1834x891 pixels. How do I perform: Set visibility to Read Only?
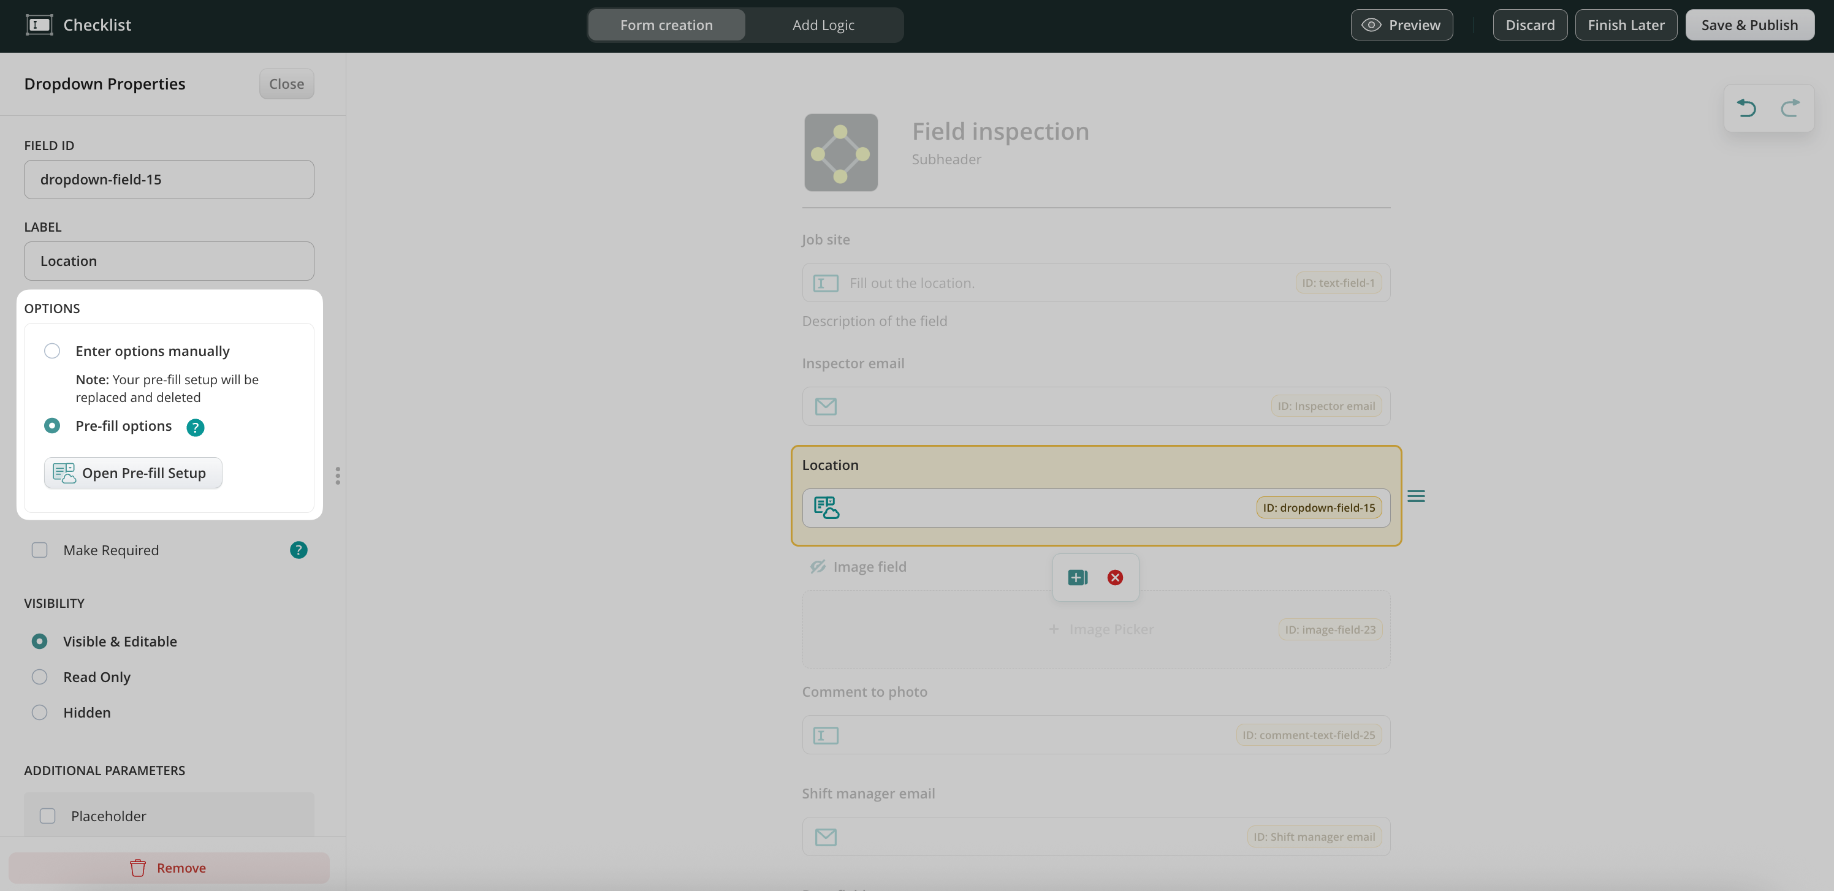click(x=40, y=677)
